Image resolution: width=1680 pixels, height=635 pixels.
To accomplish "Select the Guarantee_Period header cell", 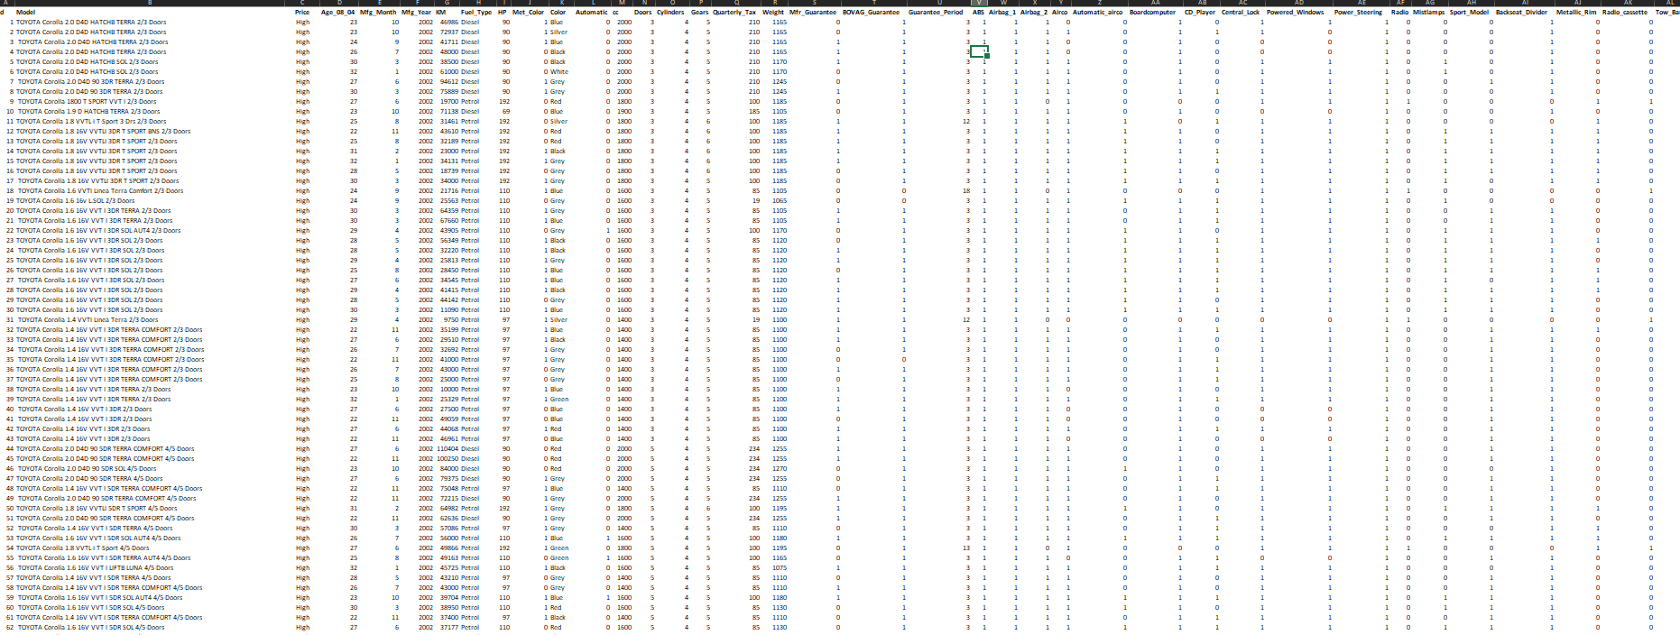I will point(936,13).
